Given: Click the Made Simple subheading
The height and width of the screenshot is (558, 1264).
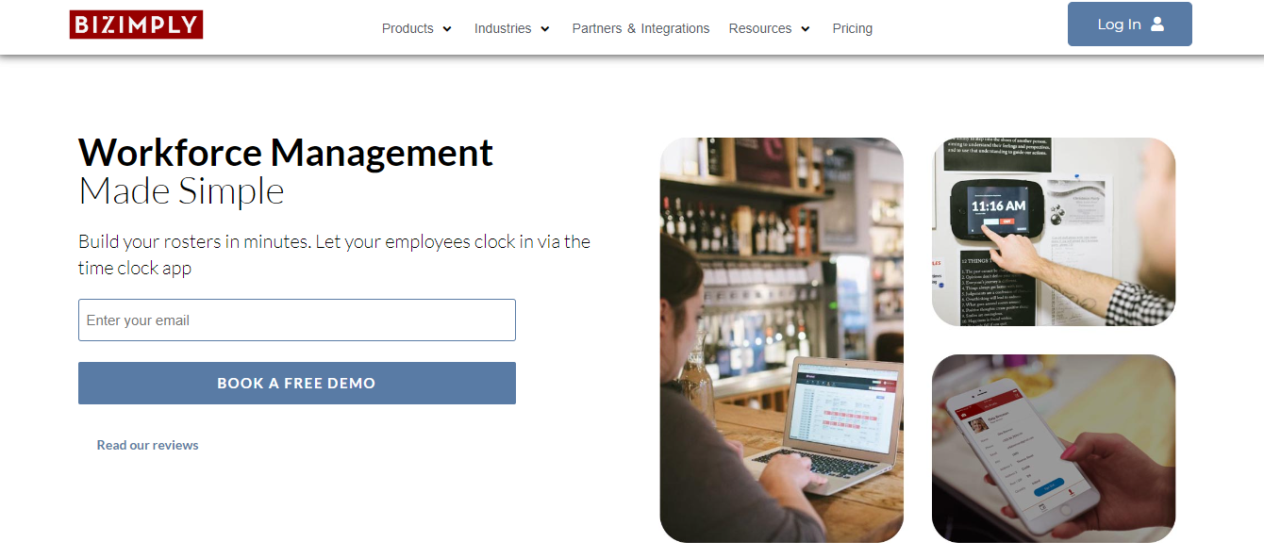Looking at the screenshot, I should [181, 191].
